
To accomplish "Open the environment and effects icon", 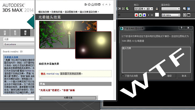I will 189,9.
